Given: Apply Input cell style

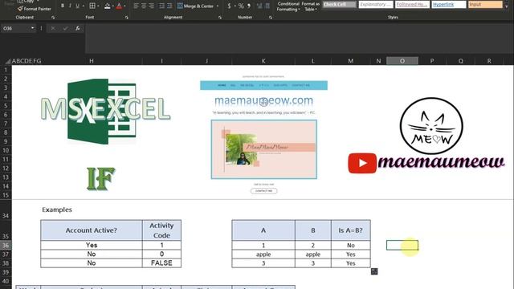Looking at the screenshot, I should pos(485,5).
